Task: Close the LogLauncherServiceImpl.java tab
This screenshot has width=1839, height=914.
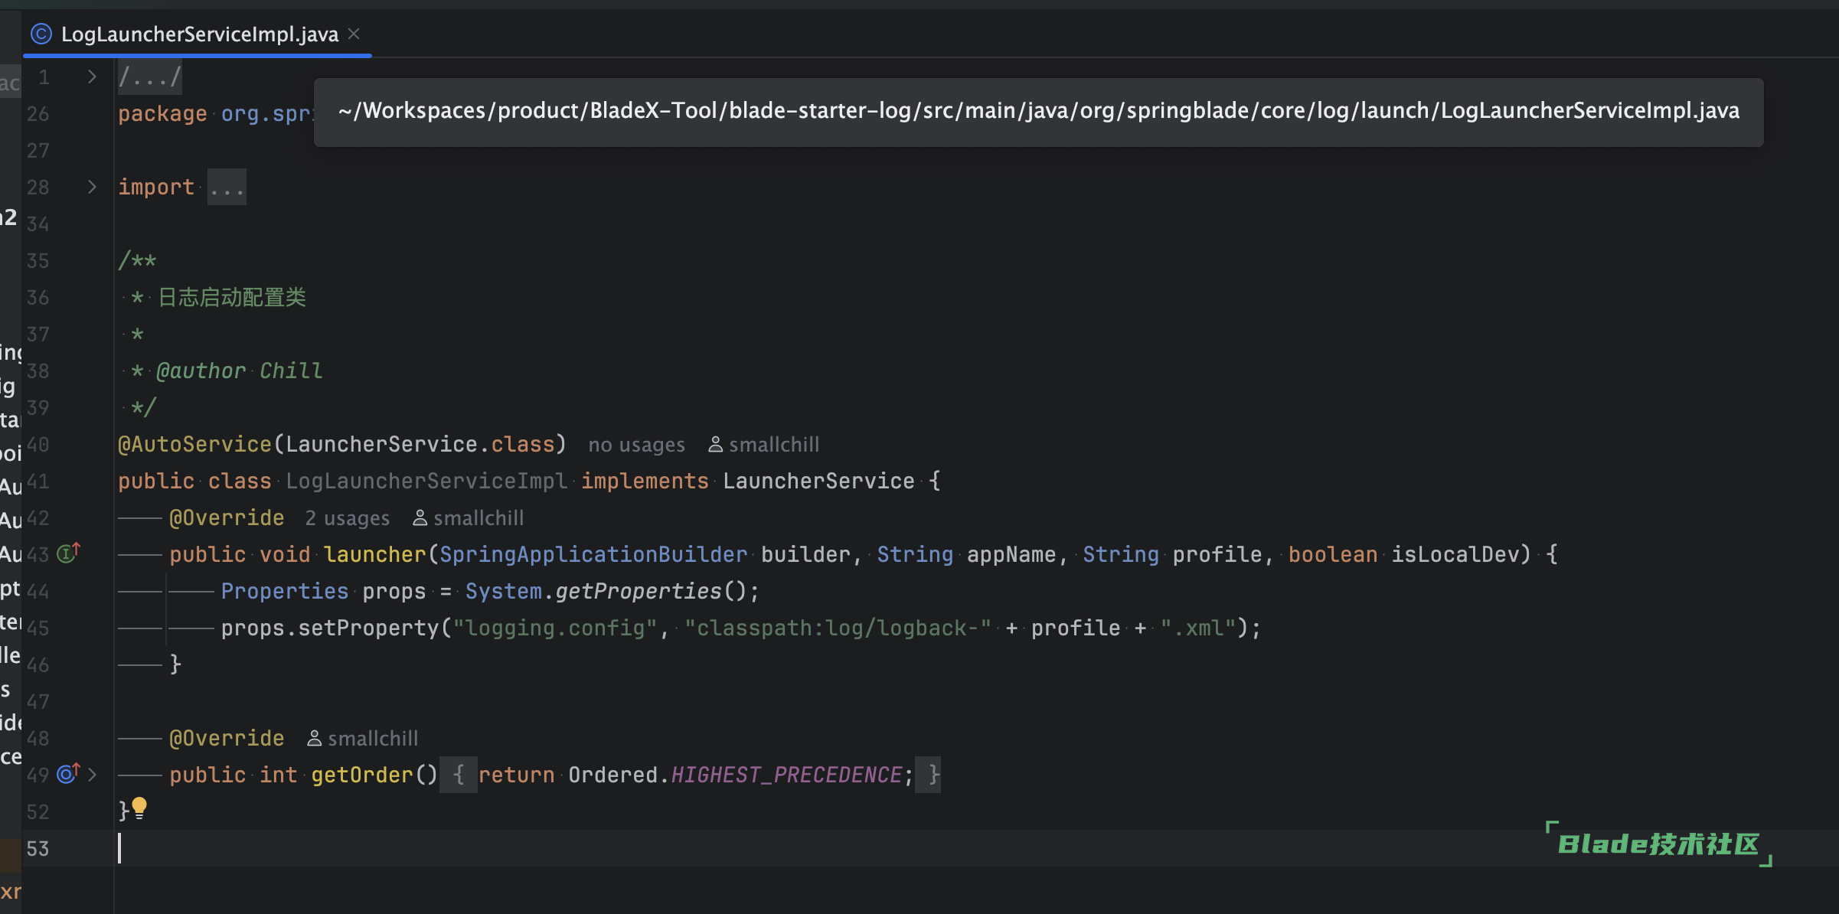Action: (x=354, y=34)
